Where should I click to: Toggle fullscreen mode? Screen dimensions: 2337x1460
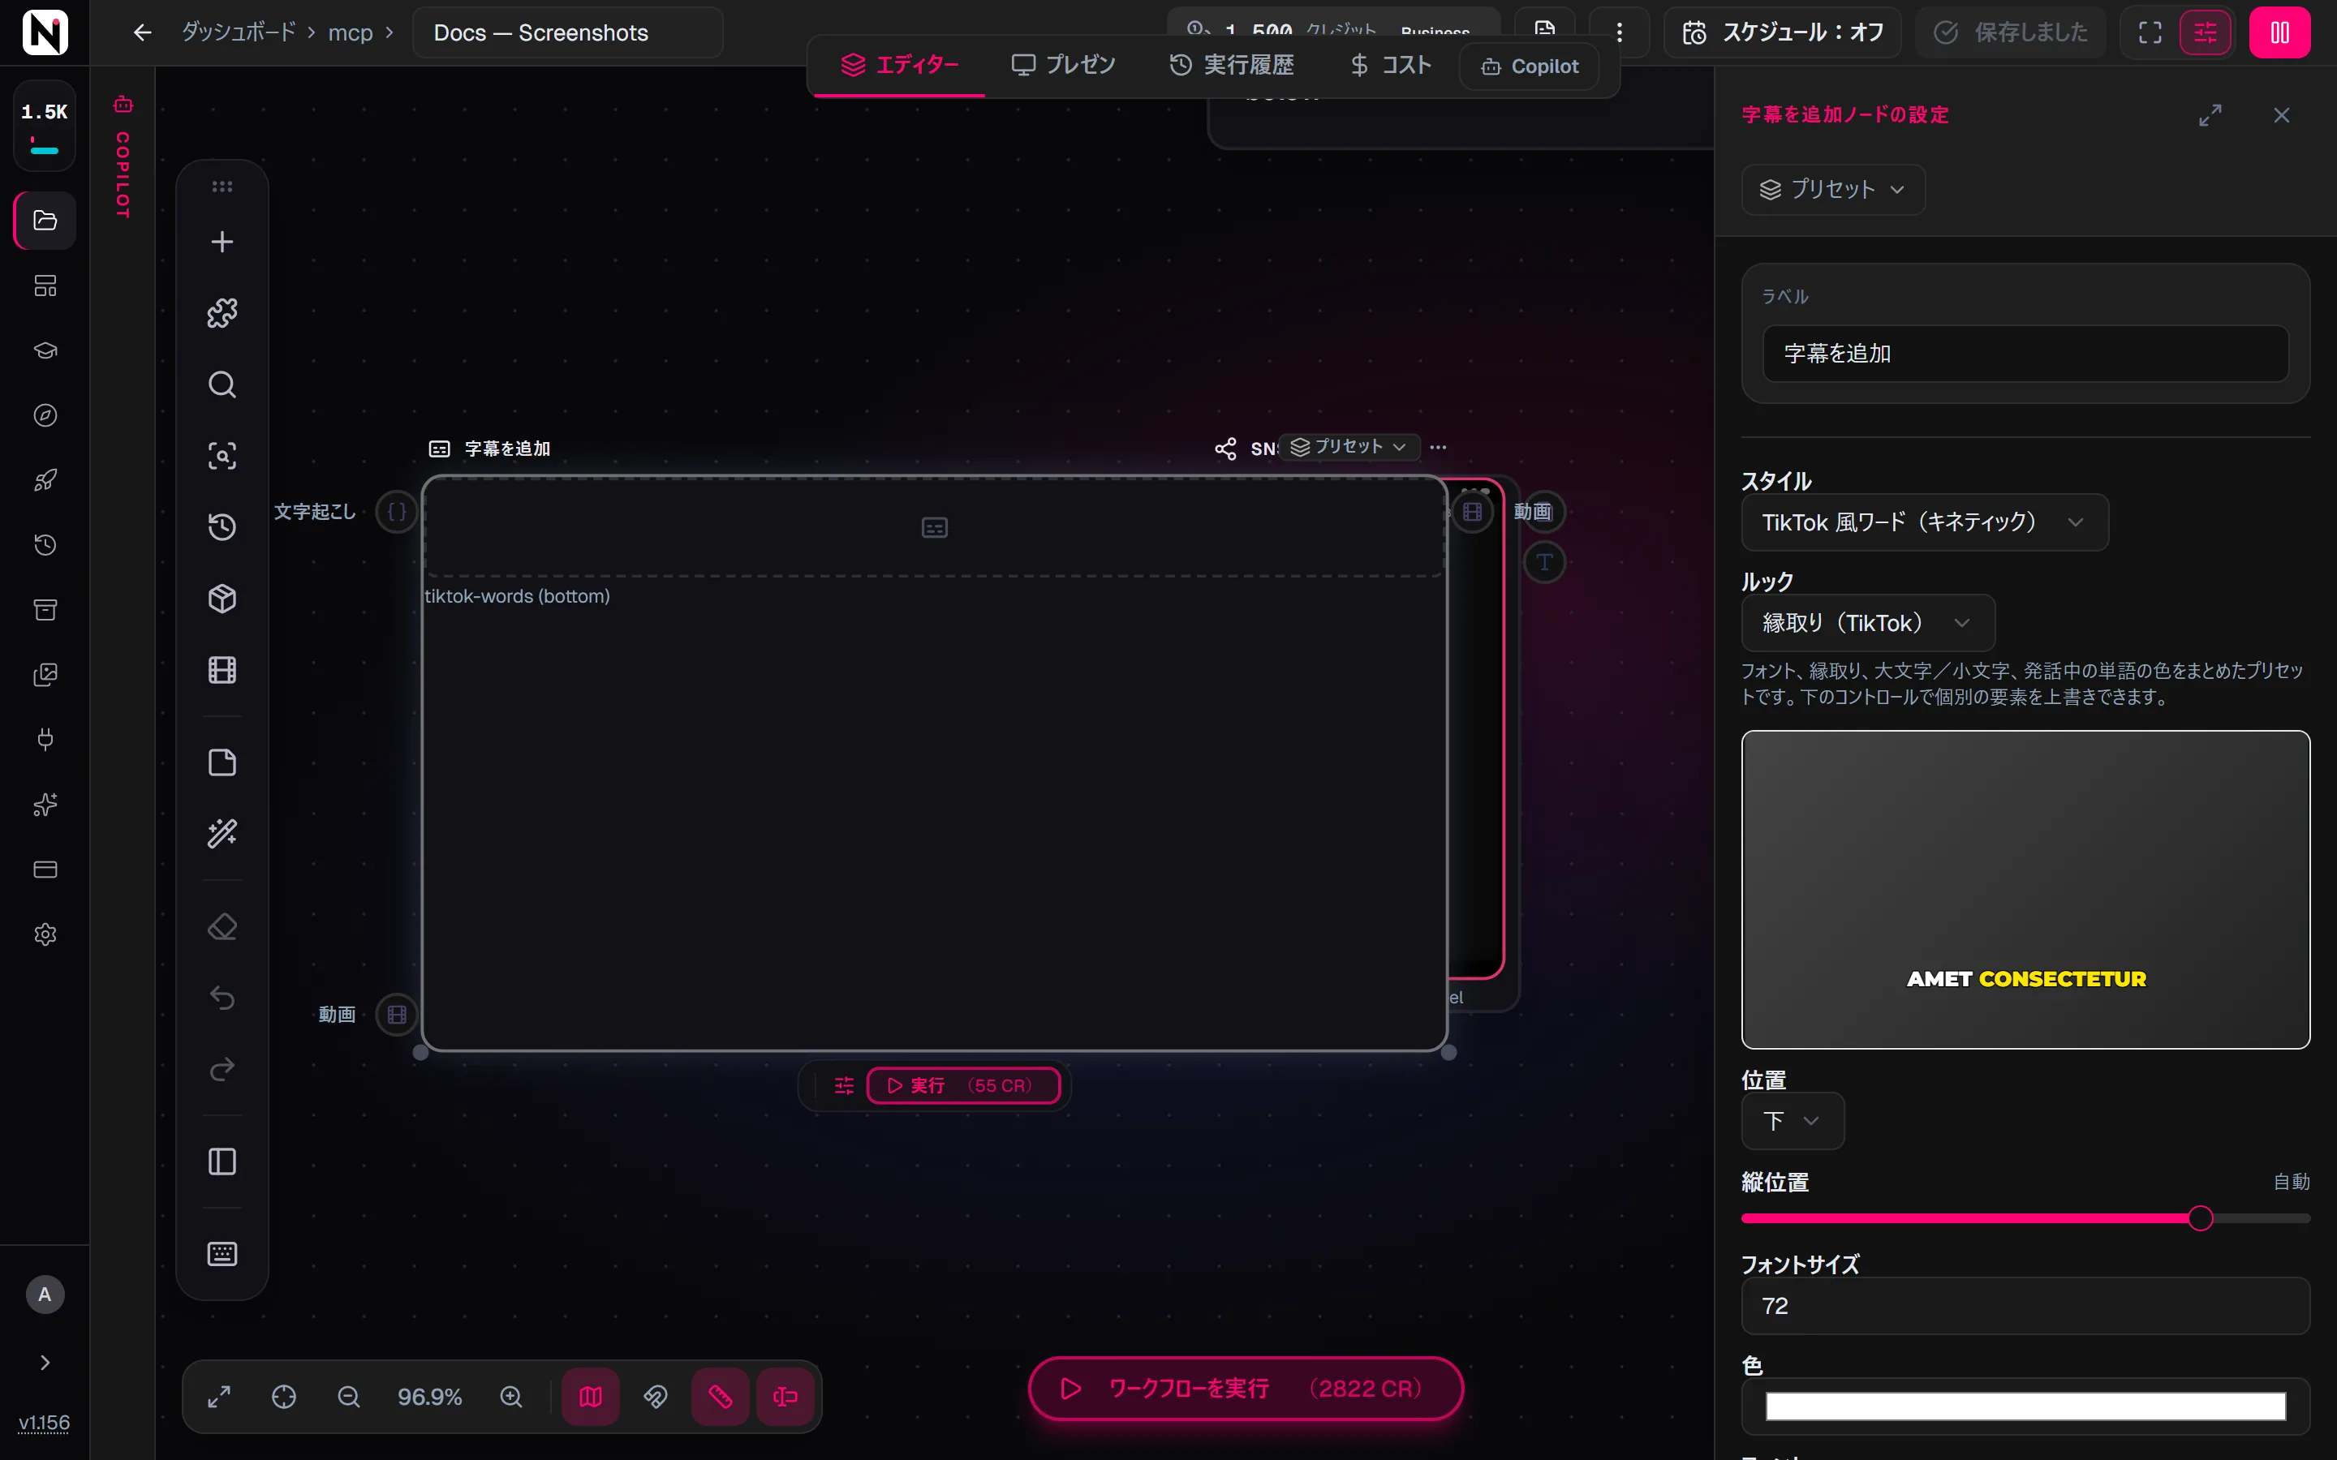pos(2150,32)
